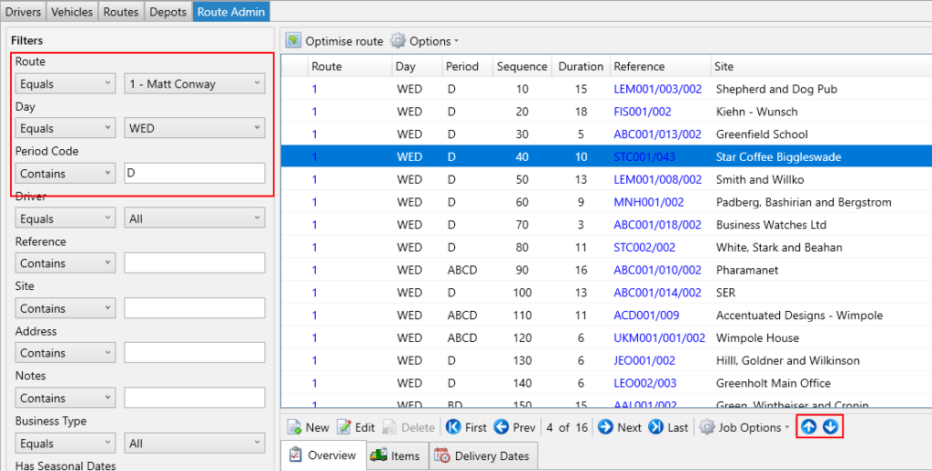The width and height of the screenshot is (932, 471).
Task: Open reference link LEM001/003/002
Action: [657, 89]
